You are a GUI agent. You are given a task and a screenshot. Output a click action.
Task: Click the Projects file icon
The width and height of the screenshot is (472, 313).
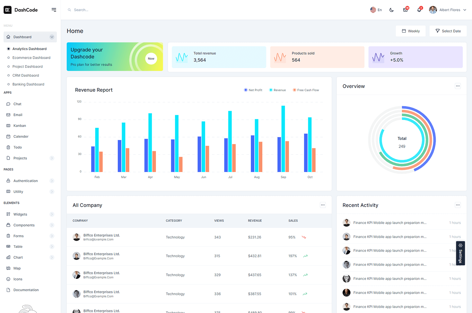pyautogui.click(x=8, y=158)
